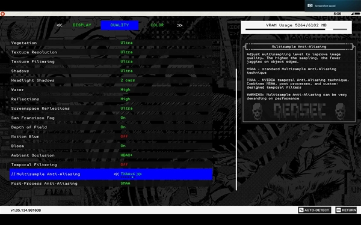361x225 pixels.
Task: Click the red circle icon top-left
Action: [x=2, y=14]
